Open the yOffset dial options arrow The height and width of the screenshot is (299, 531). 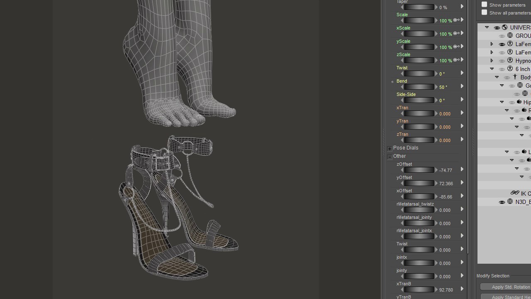click(462, 182)
